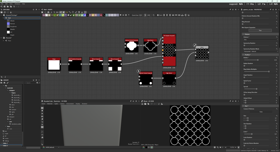Select the Normal output in Explorer

tap(12, 24)
